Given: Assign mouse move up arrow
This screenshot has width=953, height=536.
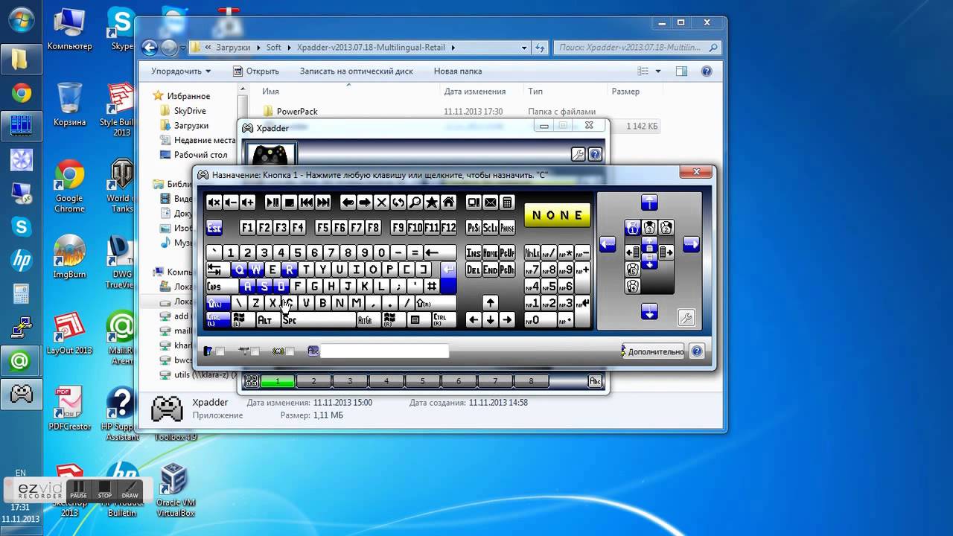Looking at the screenshot, I should [x=650, y=202].
